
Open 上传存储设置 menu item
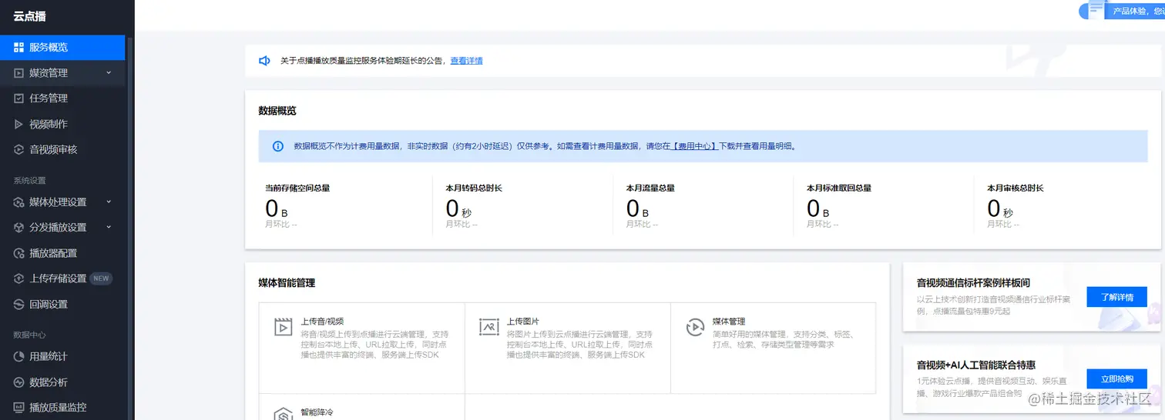coord(62,278)
